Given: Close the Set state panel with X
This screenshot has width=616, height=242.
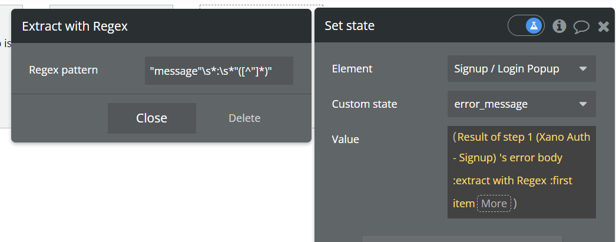Looking at the screenshot, I should pyautogui.click(x=603, y=26).
